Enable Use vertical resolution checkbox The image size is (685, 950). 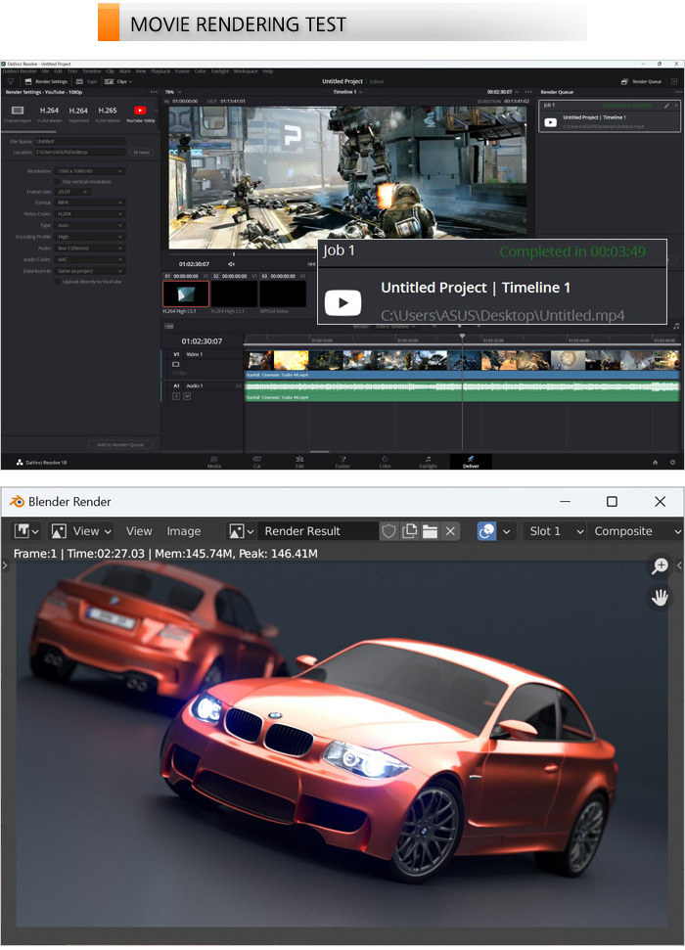[x=58, y=181]
